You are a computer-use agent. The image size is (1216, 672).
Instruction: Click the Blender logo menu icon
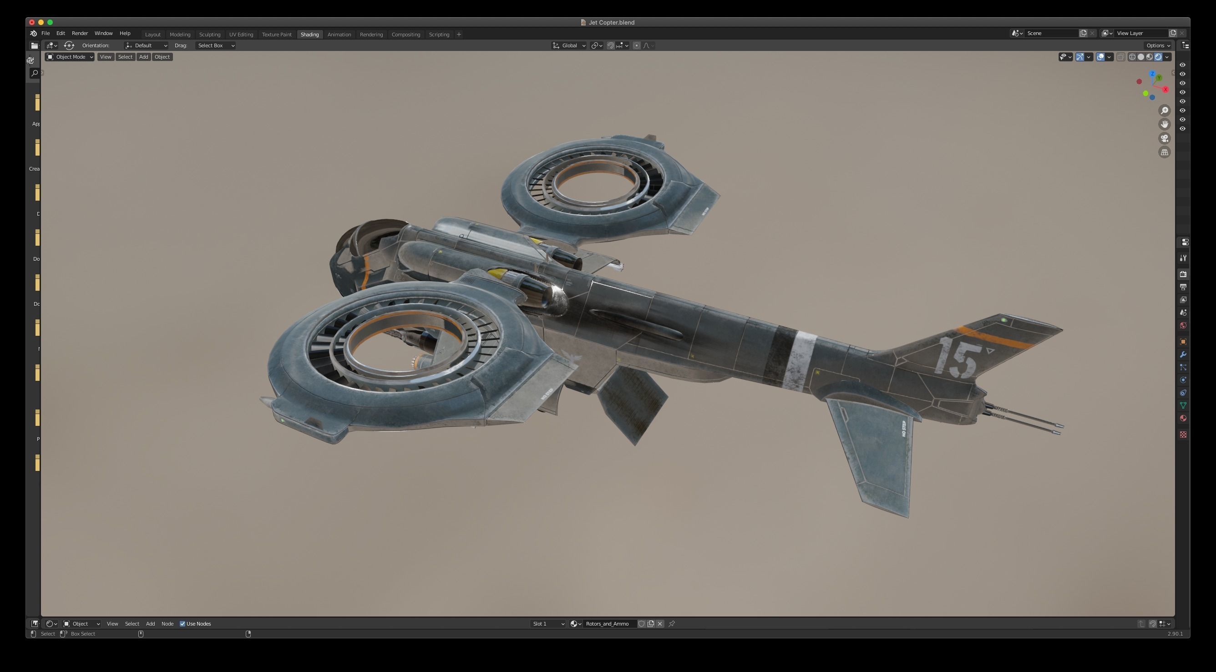[x=34, y=34]
